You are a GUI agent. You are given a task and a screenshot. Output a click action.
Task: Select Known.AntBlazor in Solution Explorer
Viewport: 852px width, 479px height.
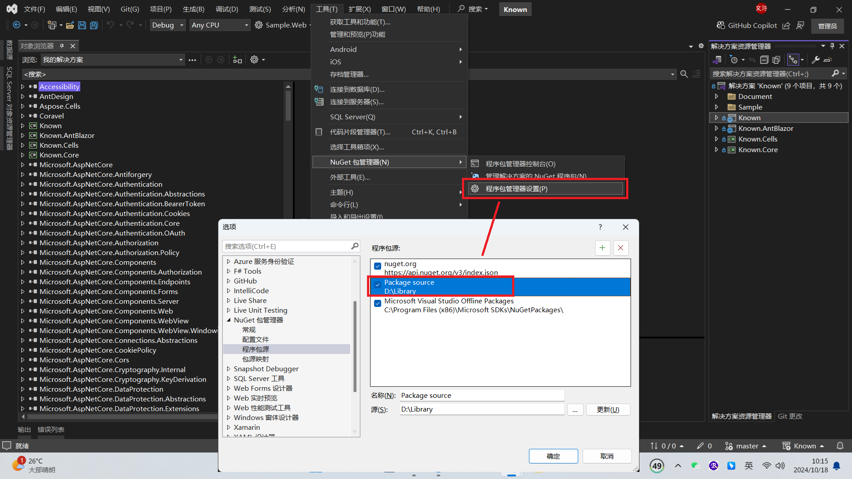766,129
